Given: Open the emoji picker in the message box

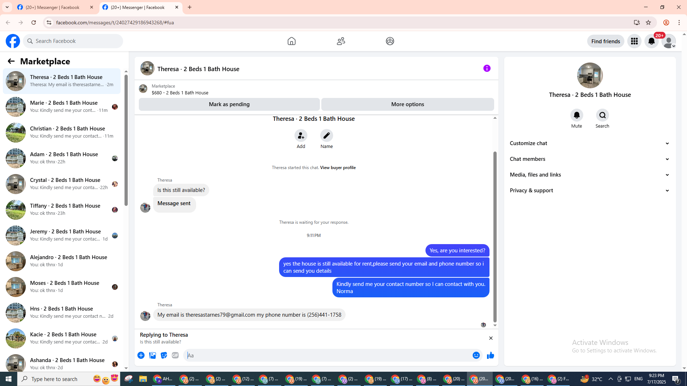Looking at the screenshot, I should (476, 355).
